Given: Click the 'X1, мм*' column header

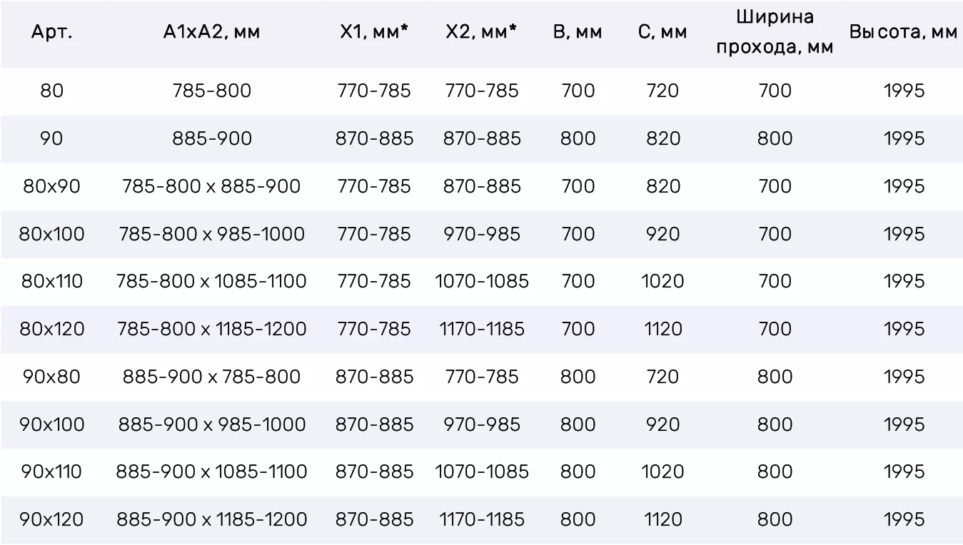Looking at the screenshot, I should (x=374, y=33).
